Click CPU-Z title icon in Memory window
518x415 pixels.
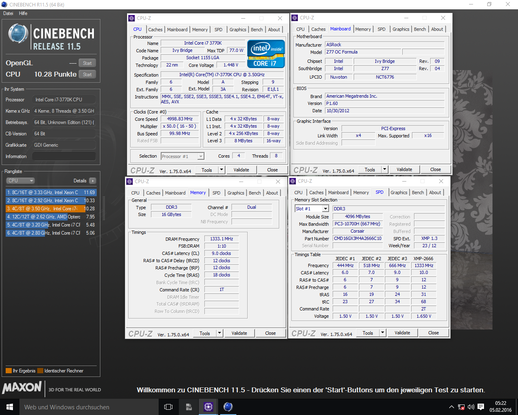130,182
